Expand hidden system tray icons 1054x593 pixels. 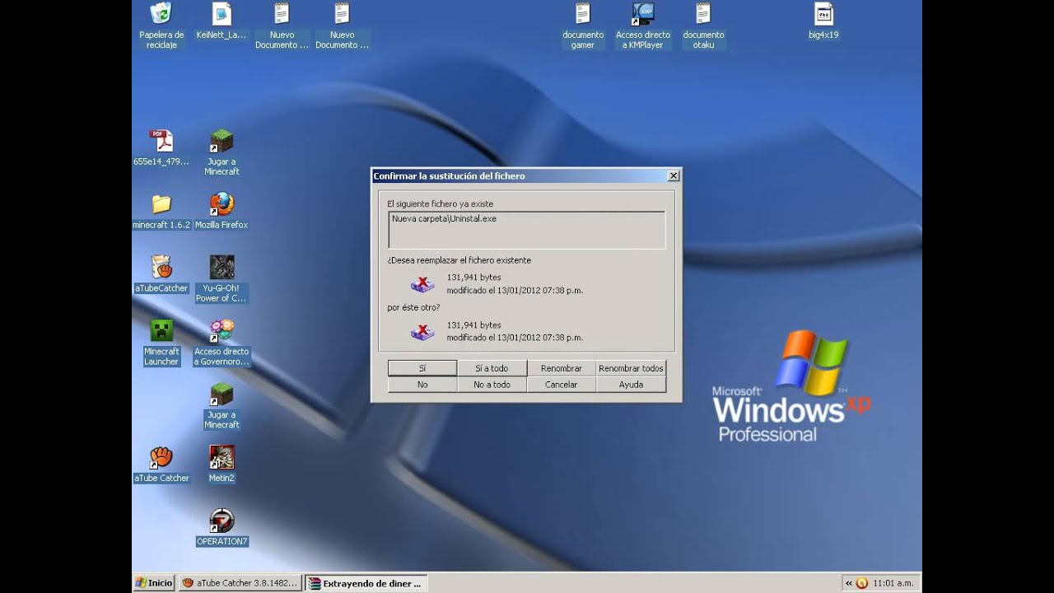coord(848,583)
